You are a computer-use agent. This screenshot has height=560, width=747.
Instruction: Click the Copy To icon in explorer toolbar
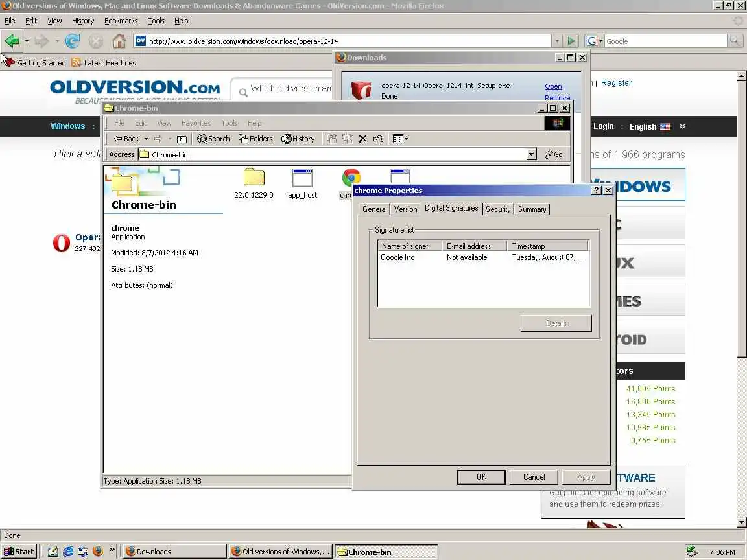click(x=348, y=139)
